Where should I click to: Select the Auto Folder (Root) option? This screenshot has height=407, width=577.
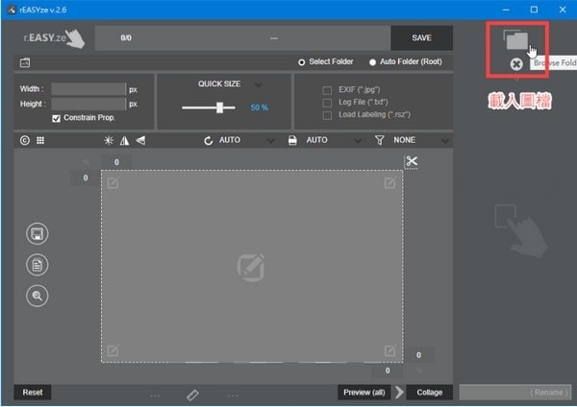pos(372,62)
